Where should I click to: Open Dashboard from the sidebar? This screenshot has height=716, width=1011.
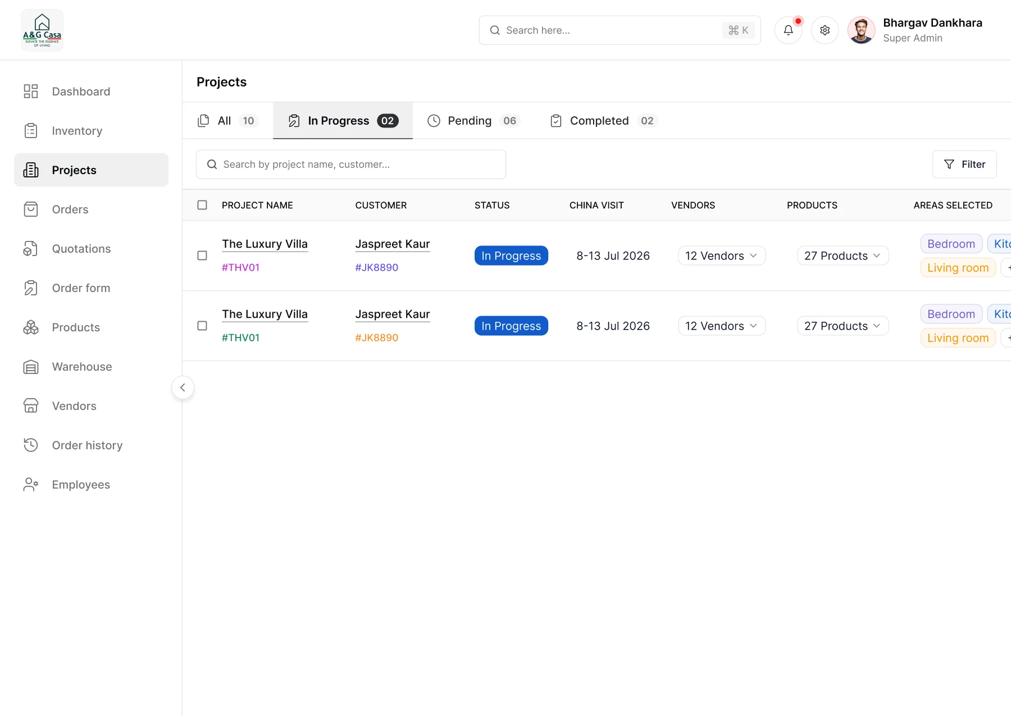(x=91, y=92)
